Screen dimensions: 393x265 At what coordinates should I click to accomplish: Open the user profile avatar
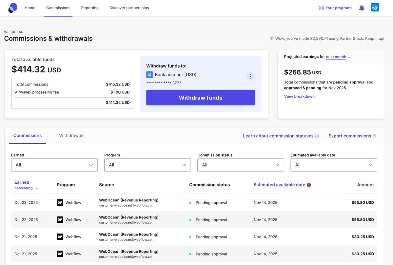coord(375,8)
